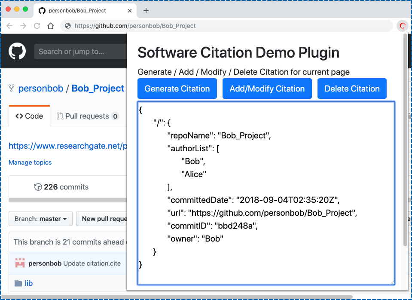
Task: Open the Bob_Project repository link
Action: pyautogui.click(x=98, y=89)
